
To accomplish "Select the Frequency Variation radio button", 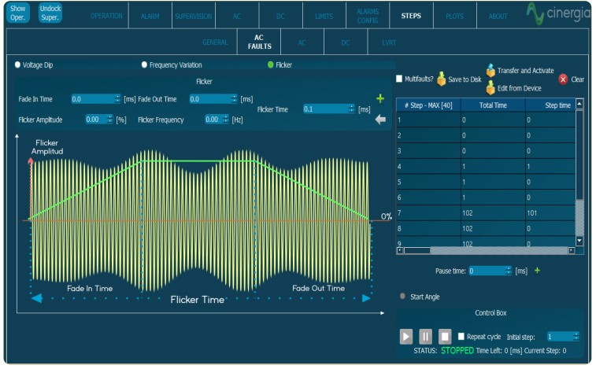I will [144, 65].
